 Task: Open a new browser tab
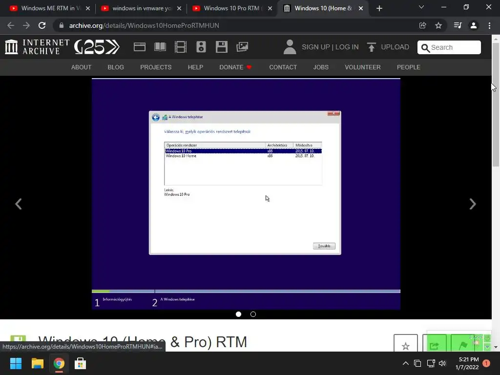click(379, 8)
